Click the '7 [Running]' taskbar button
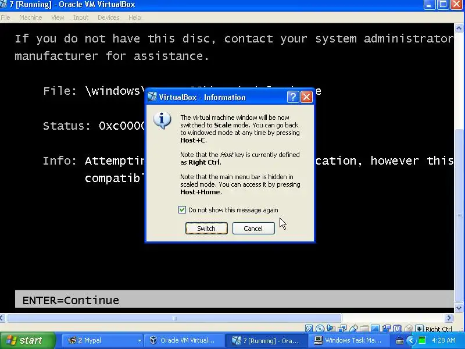 266,340
